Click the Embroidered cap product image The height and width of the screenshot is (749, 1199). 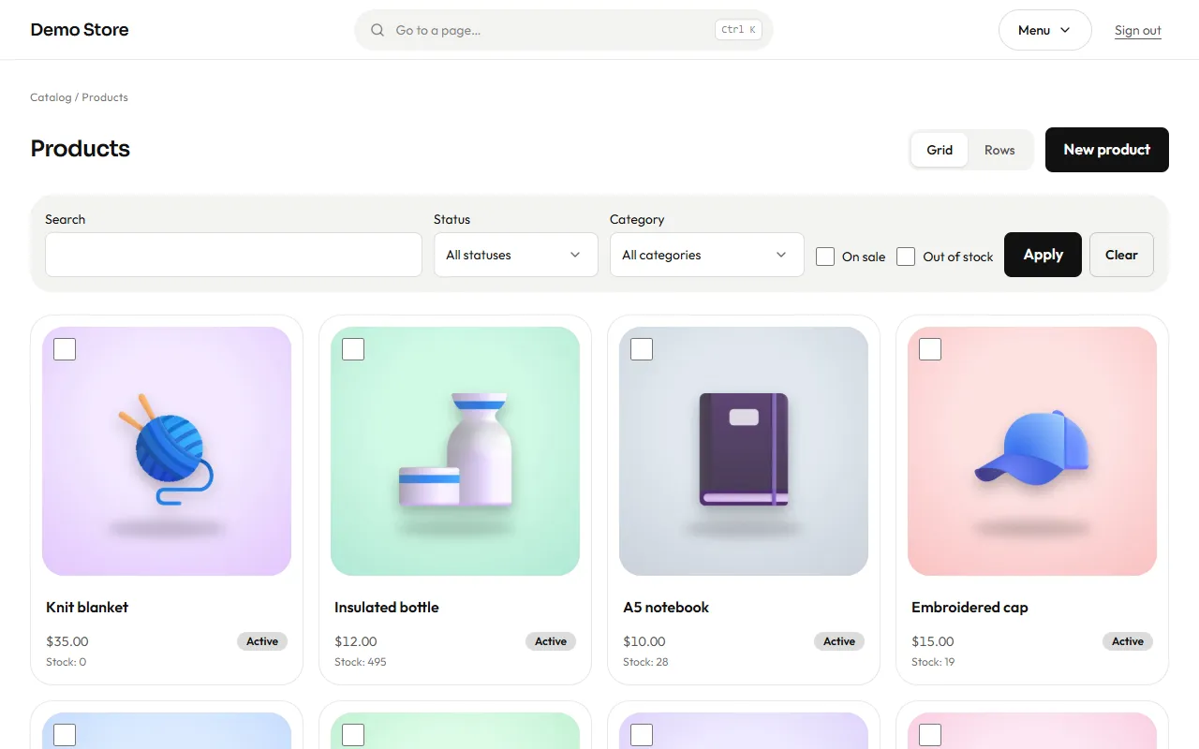1032,451
